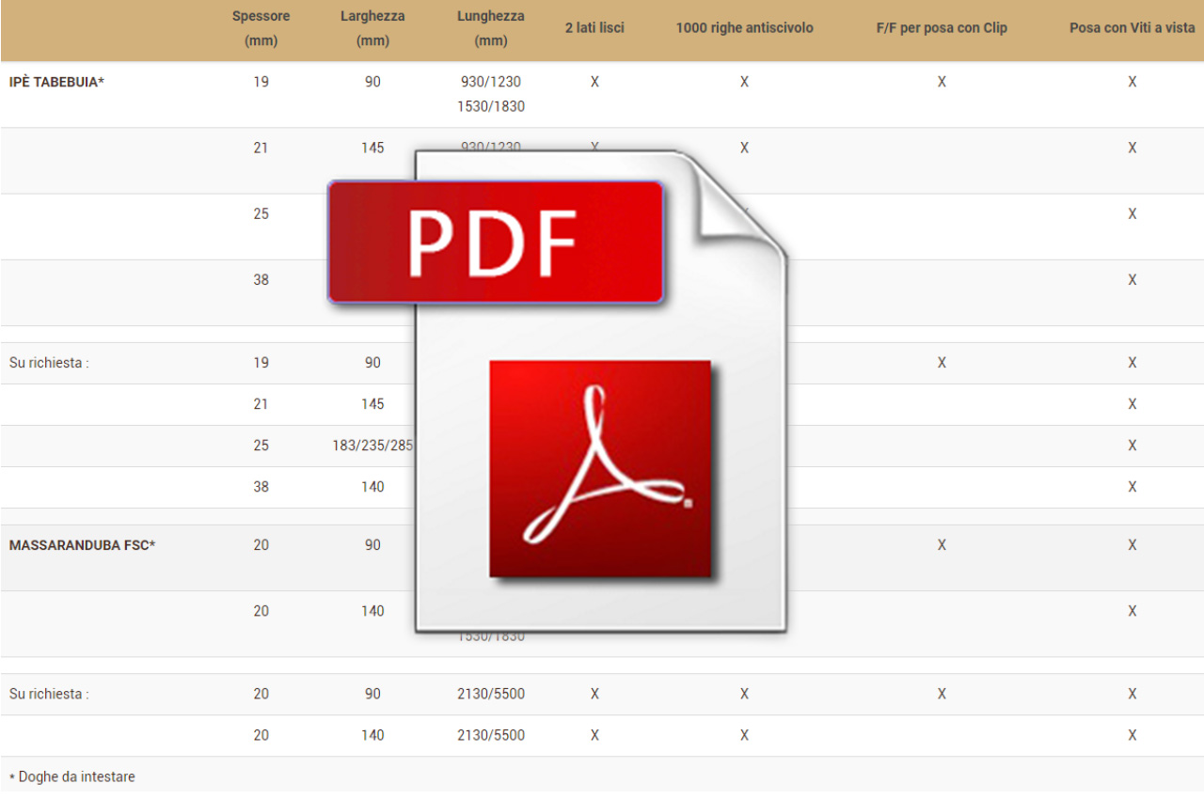1204x799 pixels.
Task: Click the F/F Clip X in MASSARANDUBA FSC* row
Action: click(942, 545)
